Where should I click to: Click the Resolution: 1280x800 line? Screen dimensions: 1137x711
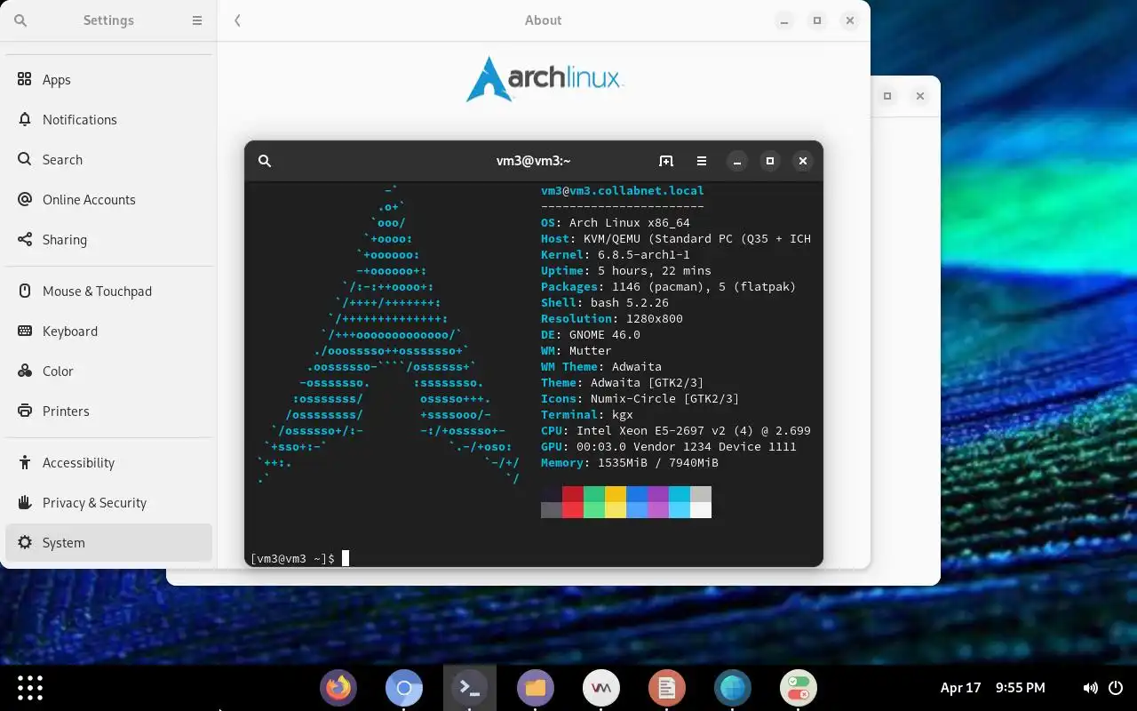click(x=611, y=318)
